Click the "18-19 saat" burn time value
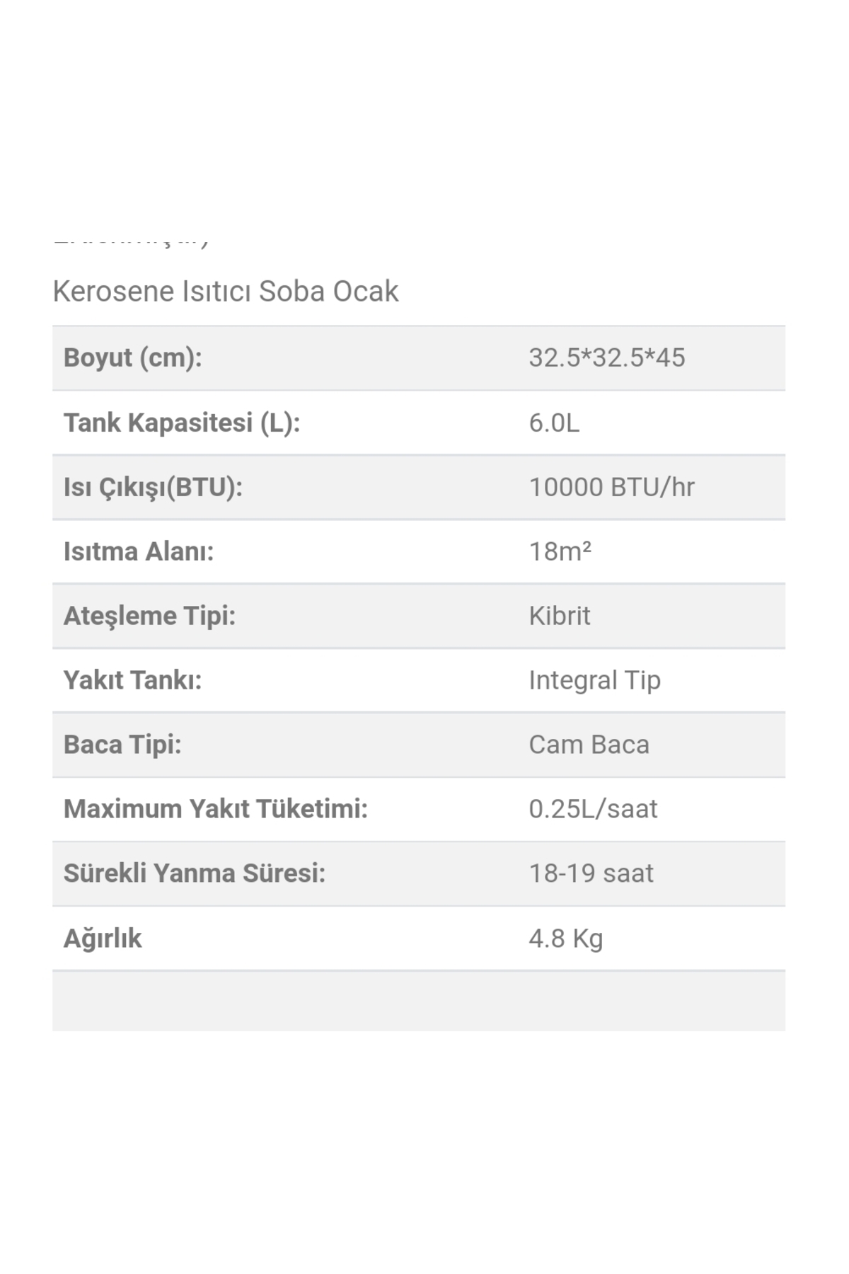849x1274 pixels. tap(591, 873)
